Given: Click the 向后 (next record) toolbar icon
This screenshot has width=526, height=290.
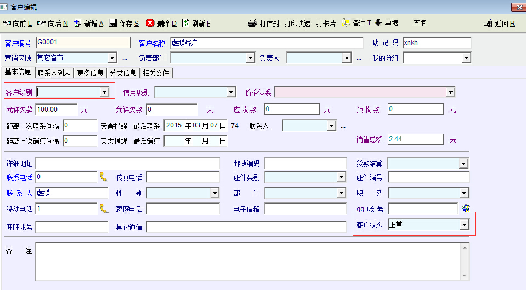Looking at the screenshot, I should (x=42, y=23).
